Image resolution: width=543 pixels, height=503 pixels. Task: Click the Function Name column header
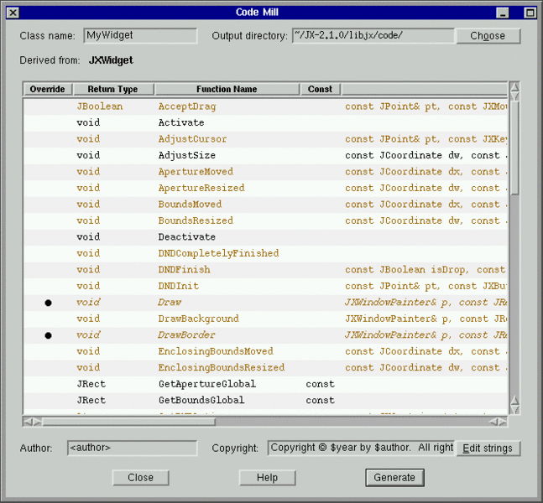(x=227, y=89)
